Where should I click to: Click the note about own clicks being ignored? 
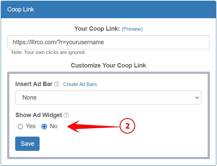49,52
